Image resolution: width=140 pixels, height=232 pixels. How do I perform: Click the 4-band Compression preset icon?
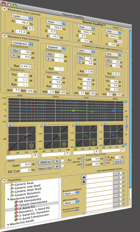click(x=16, y=219)
